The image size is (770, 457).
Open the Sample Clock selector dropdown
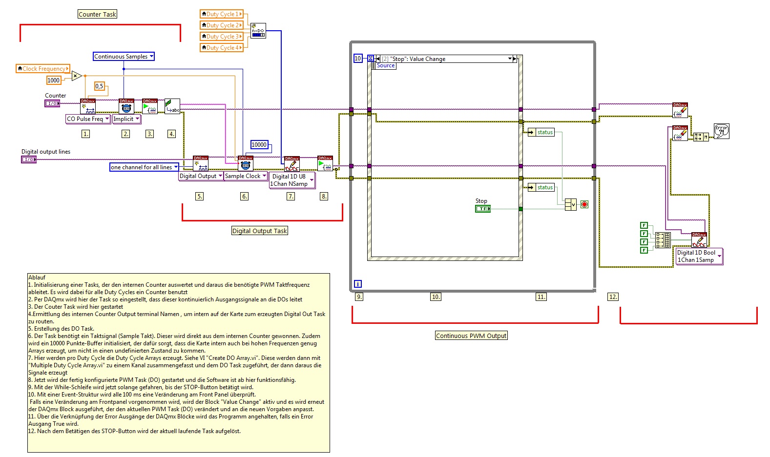click(x=246, y=176)
